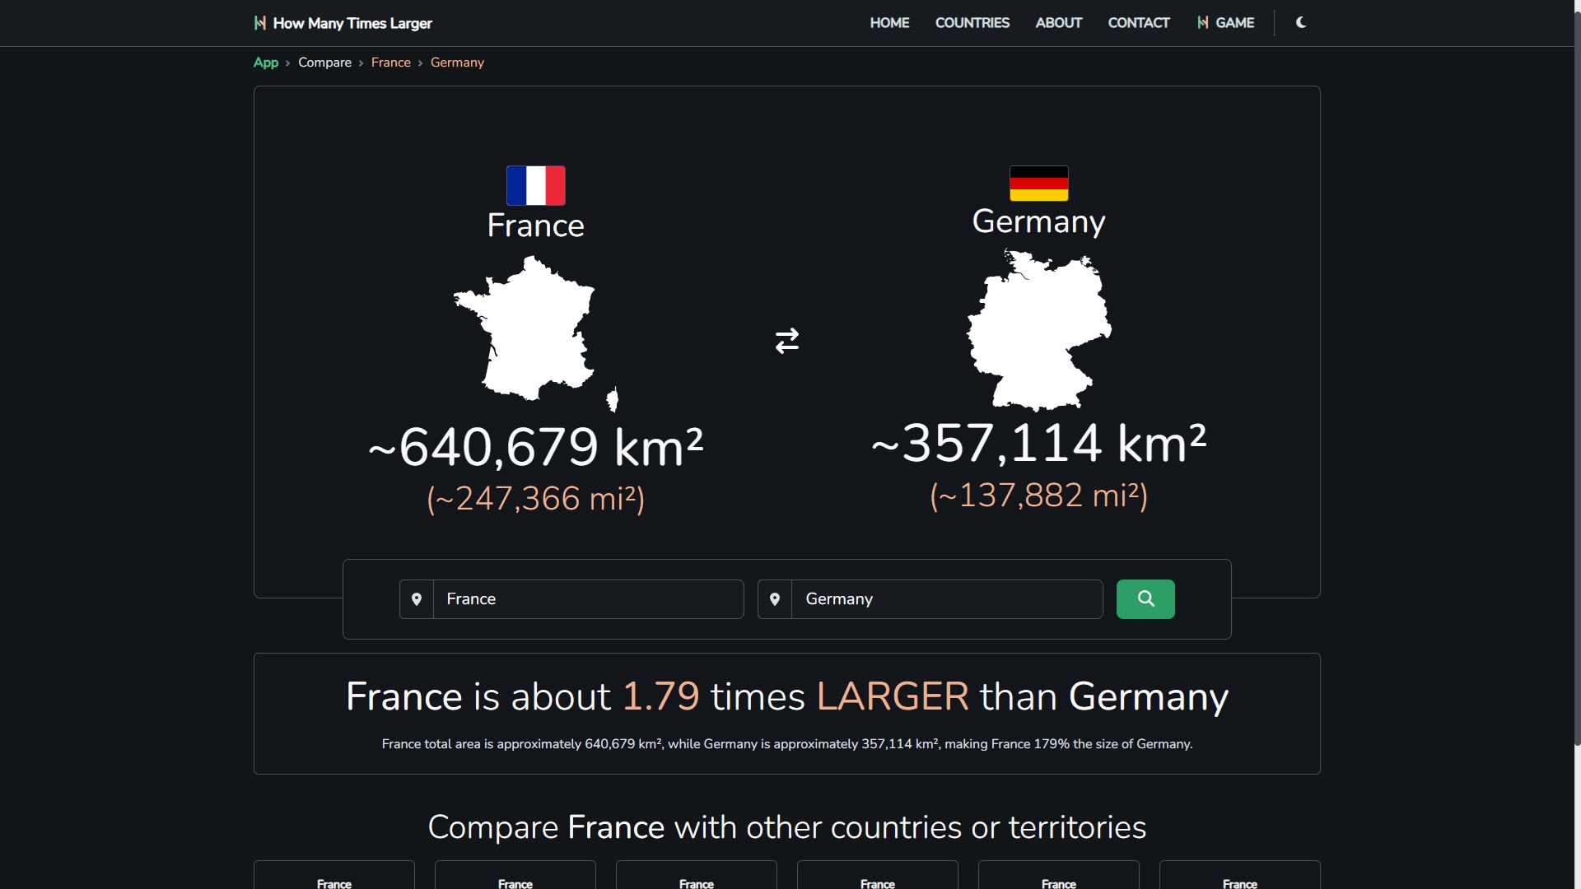Click the App breadcrumb link
This screenshot has width=1581, height=889.
pos(265,62)
